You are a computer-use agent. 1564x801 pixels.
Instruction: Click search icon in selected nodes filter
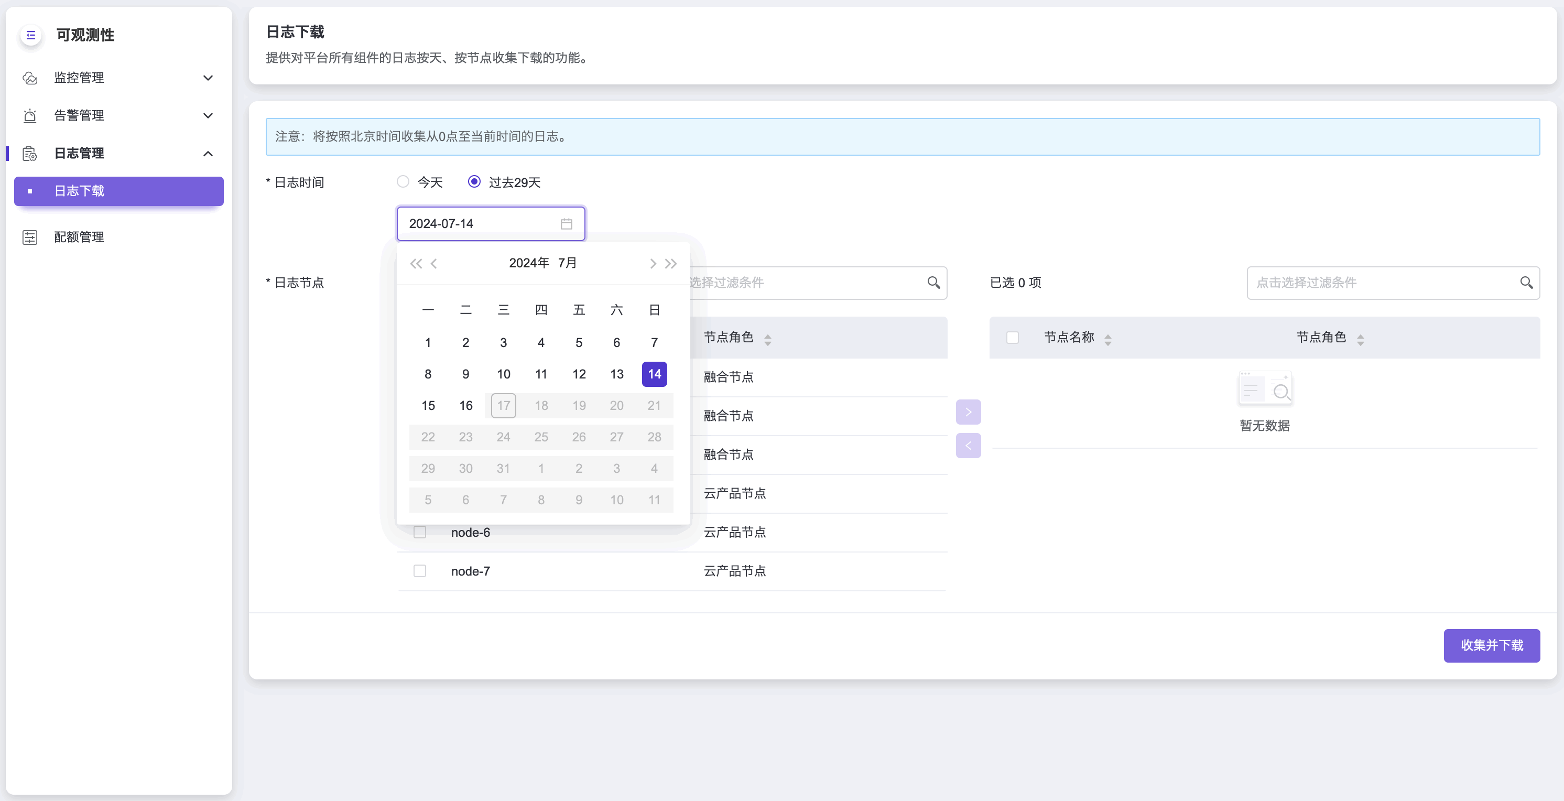click(x=1526, y=283)
